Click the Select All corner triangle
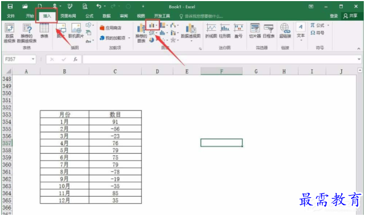The image size is (366, 217). click(x=8, y=71)
